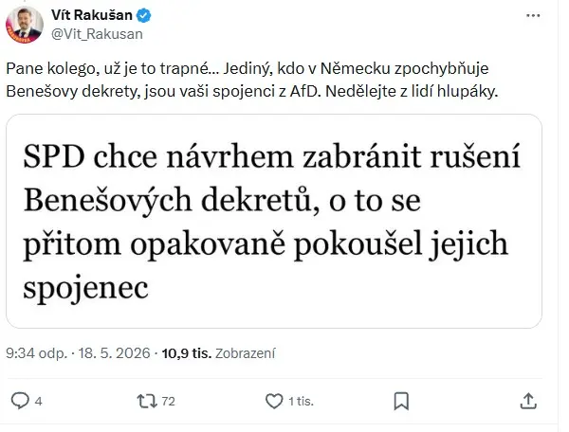Bookmark this tweet
Screen dimensions: 569x432
click(401, 401)
